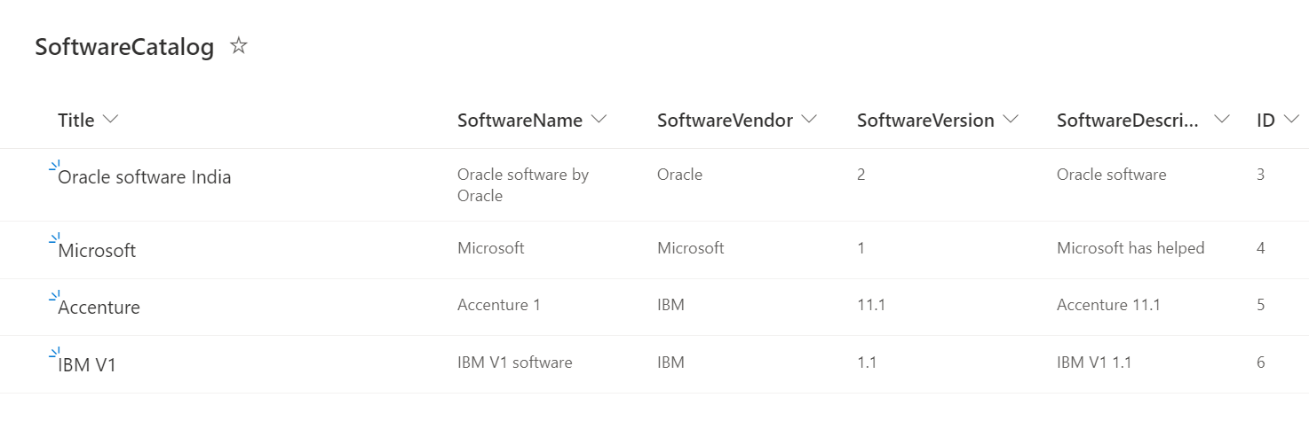Open SoftwareVendor column dropdown arrow
Screen dimensions: 1309x421
click(809, 120)
